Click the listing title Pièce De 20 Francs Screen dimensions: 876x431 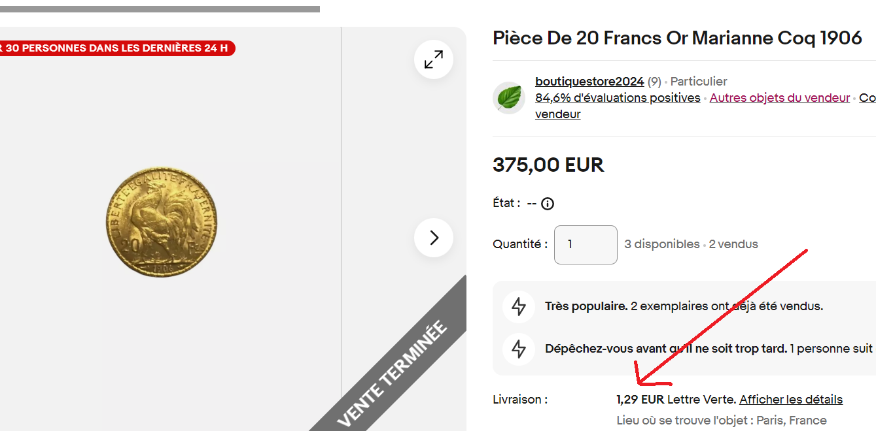click(x=677, y=38)
